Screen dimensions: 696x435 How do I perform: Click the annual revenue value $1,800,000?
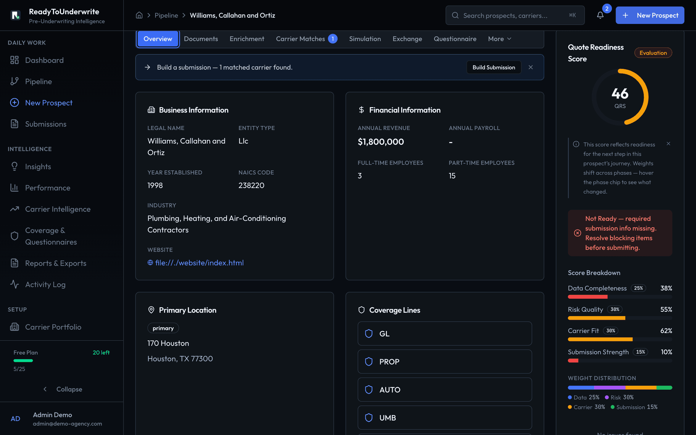coord(381,142)
